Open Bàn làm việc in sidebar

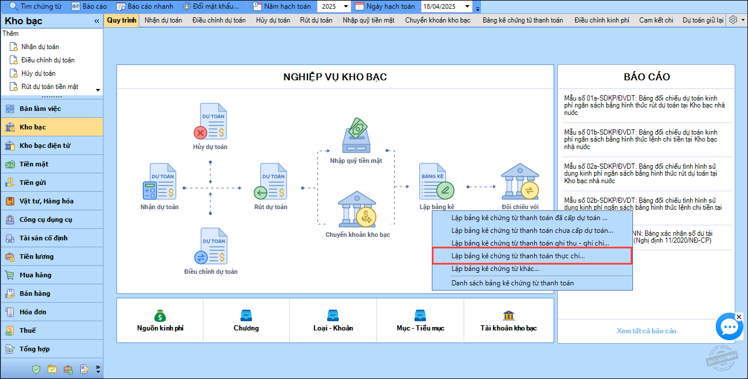coord(51,109)
